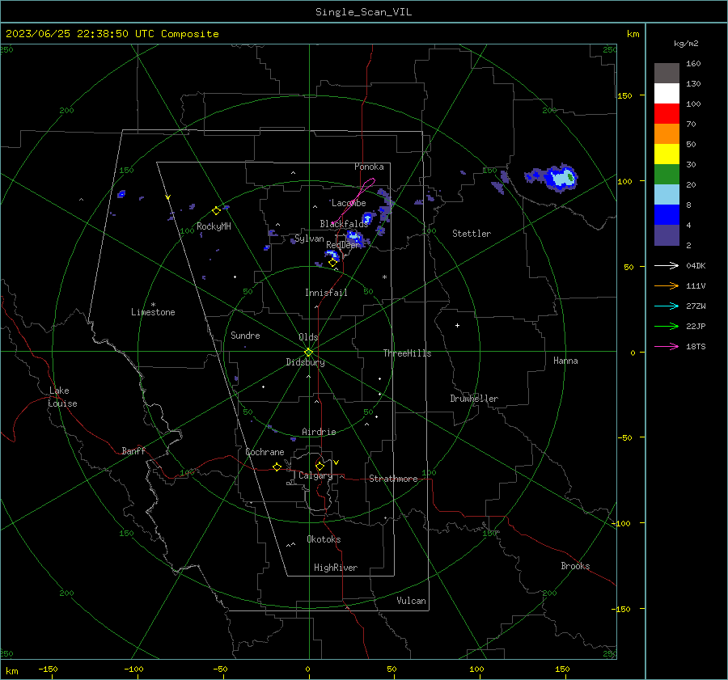Click the 04DK legend label
The height and width of the screenshot is (680, 728).
(x=696, y=265)
